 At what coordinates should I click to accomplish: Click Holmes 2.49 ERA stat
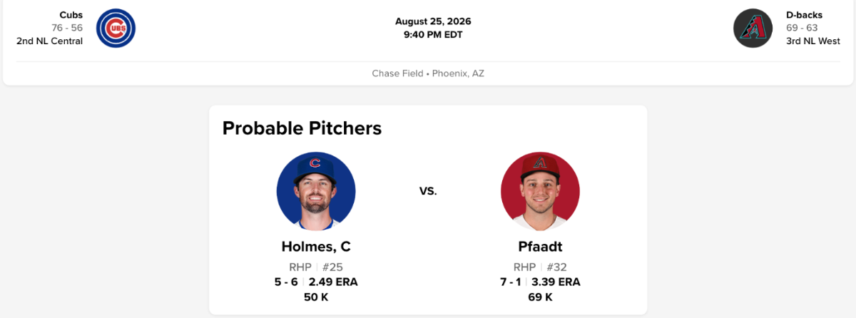pyautogui.click(x=333, y=282)
